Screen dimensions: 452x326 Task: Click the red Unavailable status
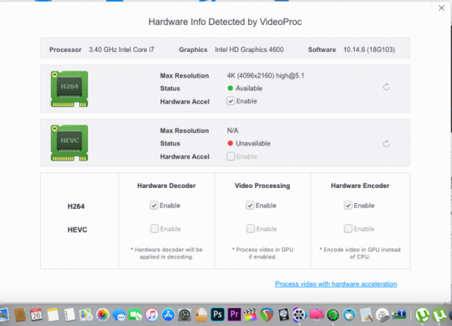(x=249, y=143)
